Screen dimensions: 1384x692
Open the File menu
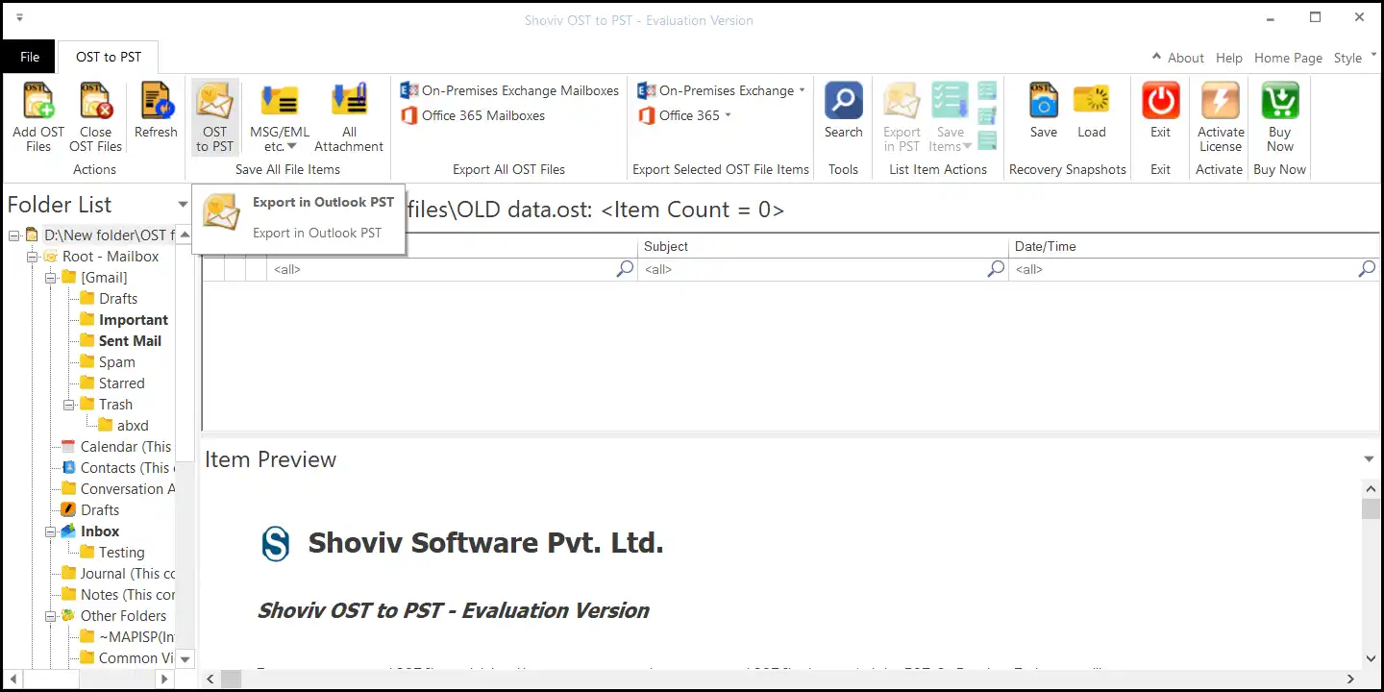(30, 57)
